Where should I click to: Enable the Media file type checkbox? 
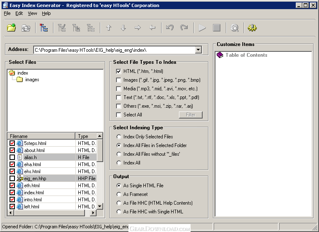(x=118, y=89)
